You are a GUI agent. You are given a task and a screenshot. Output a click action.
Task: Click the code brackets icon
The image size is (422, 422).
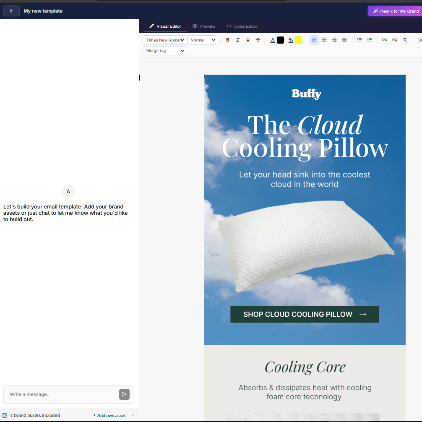click(229, 26)
